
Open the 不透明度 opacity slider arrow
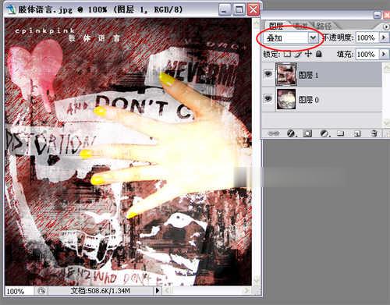click(384, 37)
